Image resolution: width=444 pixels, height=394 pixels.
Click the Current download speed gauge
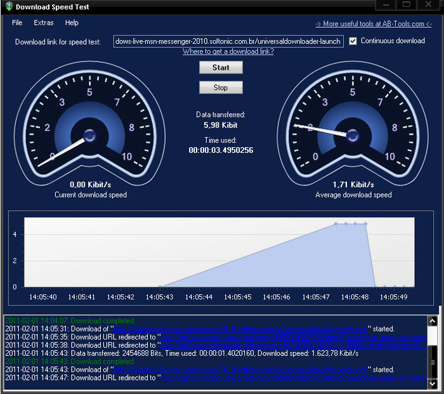coord(90,124)
